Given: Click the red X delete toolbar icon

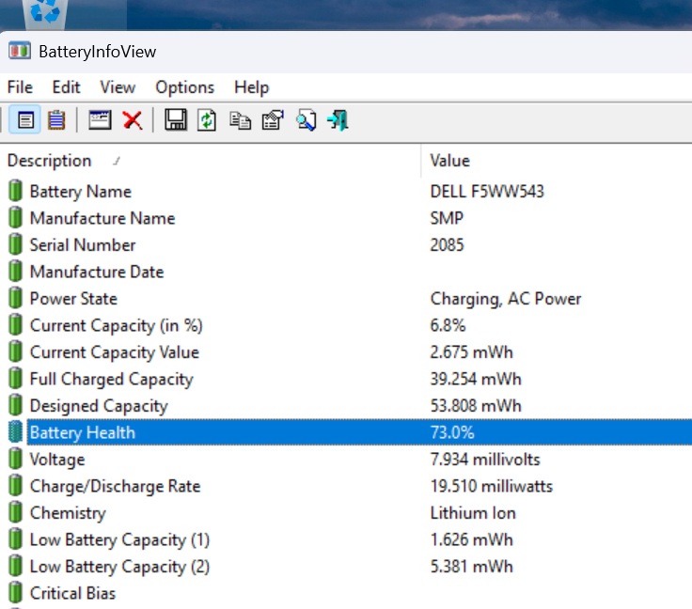Looking at the screenshot, I should click(133, 120).
